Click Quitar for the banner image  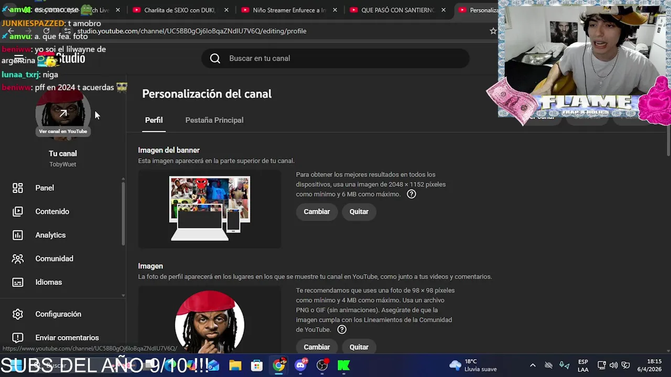click(x=359, y=212)
